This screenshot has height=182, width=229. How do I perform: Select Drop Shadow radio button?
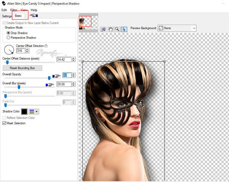[8, 33]
